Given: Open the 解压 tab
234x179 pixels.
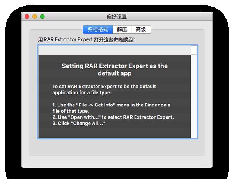Looking at the screenshot, I should [122, 29].
